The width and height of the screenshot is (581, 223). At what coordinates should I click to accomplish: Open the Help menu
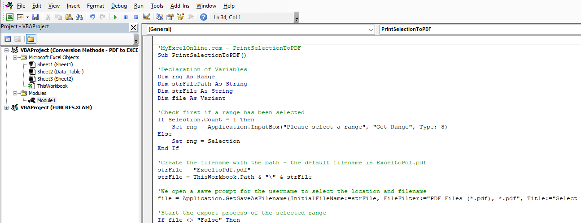[x=229, y=6]
